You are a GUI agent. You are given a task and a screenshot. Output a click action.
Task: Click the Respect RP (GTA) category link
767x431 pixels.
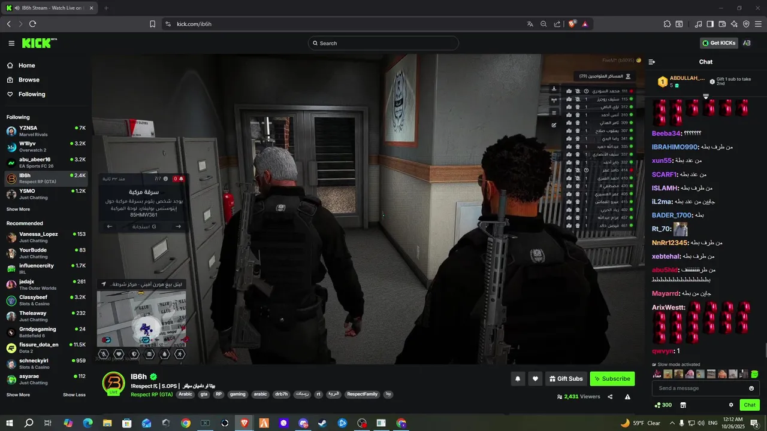(x=152, y=394)
